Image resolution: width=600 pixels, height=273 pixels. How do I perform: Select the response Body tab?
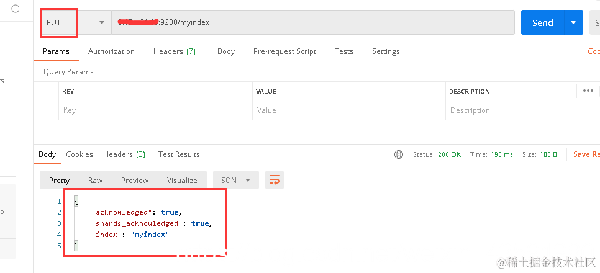tap(47, 154)
